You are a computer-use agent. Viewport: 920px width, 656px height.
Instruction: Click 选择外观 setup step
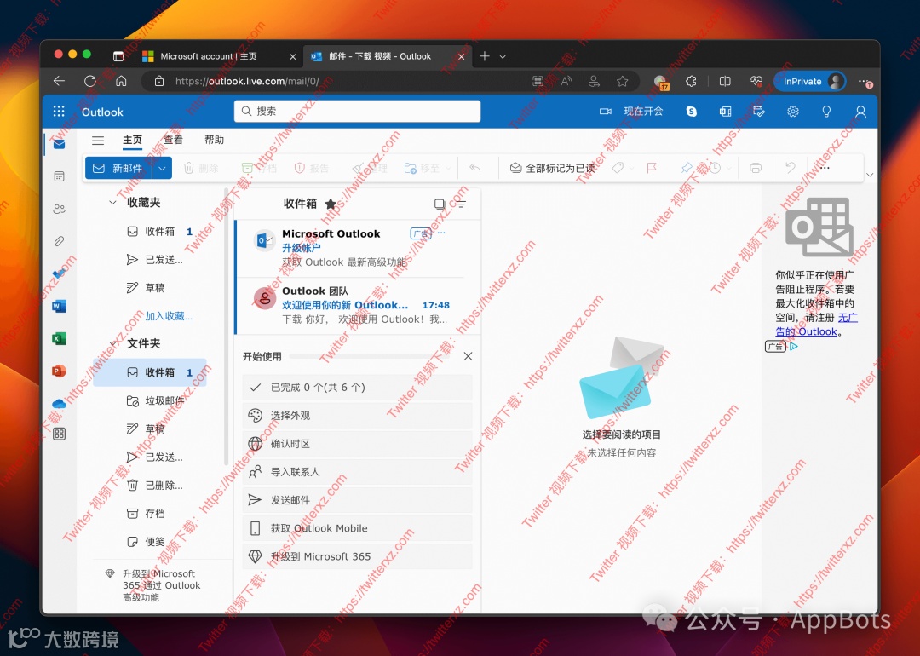(x=357, y=416)
